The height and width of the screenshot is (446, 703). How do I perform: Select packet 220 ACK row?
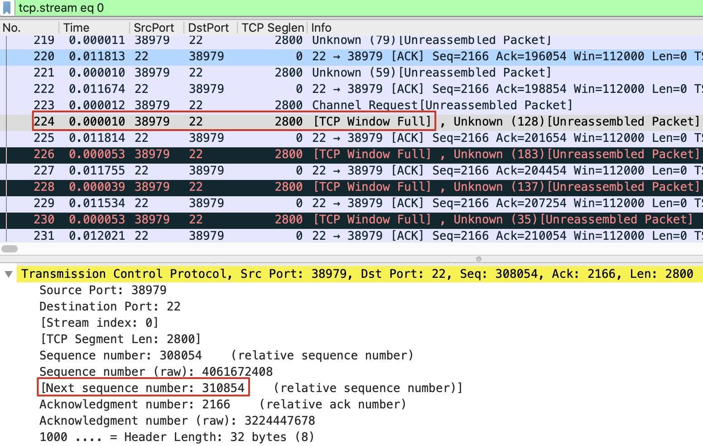pos(317,56)
